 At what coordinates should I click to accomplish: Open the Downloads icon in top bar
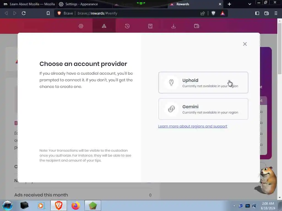(x=173, y=26)
